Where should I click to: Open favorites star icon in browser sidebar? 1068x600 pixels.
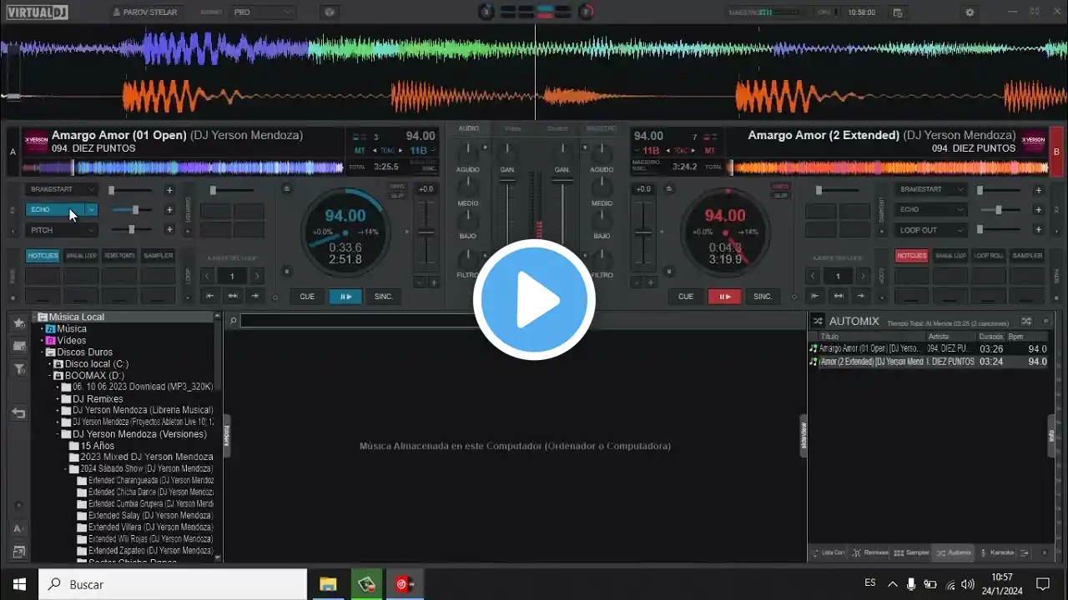(x=18, y=322)
